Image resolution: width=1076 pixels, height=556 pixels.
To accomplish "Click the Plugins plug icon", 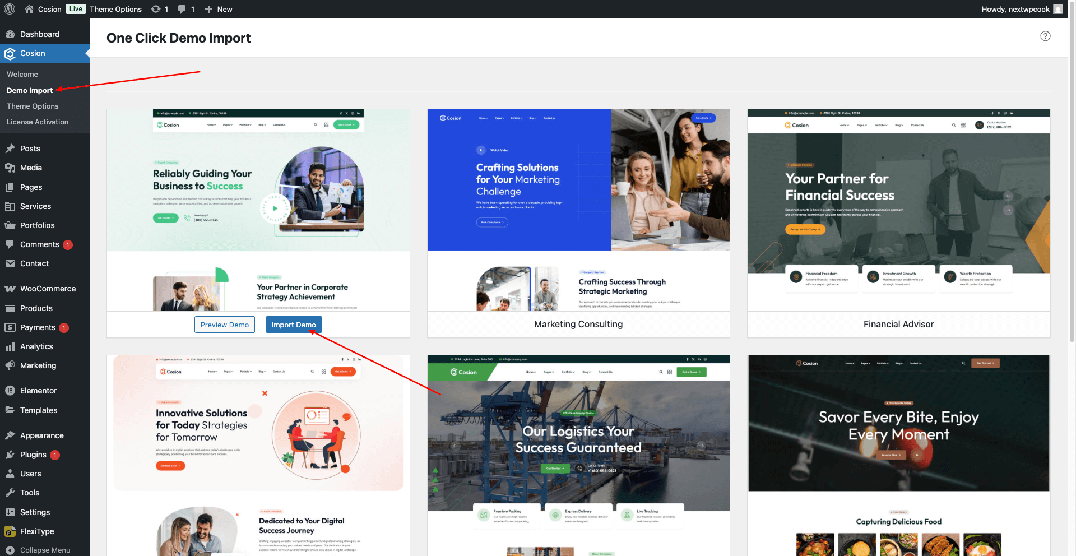I will (x=10, y=455).
